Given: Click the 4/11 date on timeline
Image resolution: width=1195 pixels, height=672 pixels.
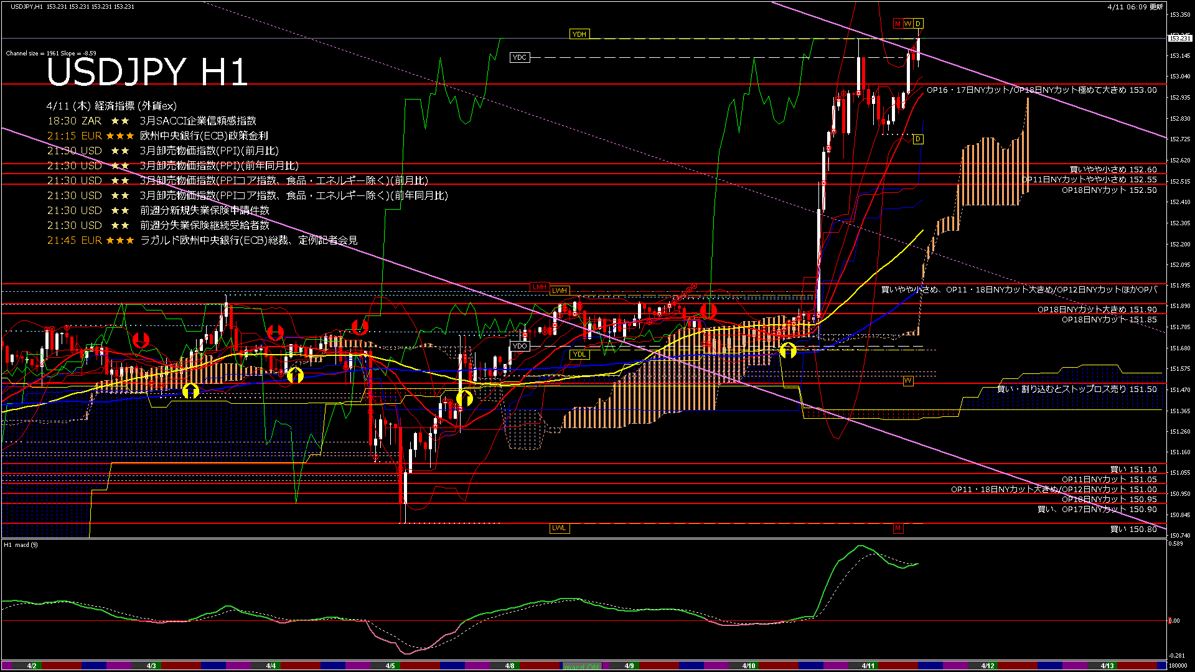Looking at the screenshot, I should tap(868, 666).
